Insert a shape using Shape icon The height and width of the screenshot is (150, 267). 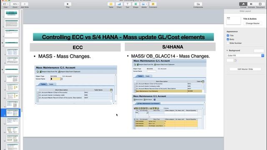[x=136, y=4]
